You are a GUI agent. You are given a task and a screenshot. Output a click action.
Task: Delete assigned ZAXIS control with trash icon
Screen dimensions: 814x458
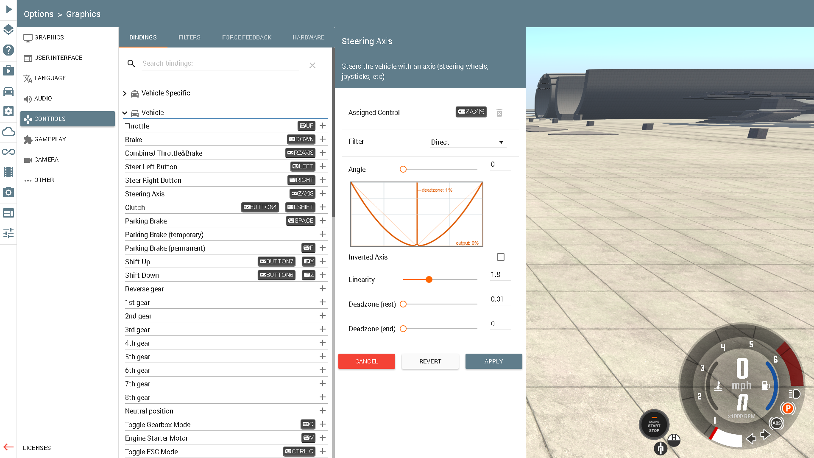499,113
